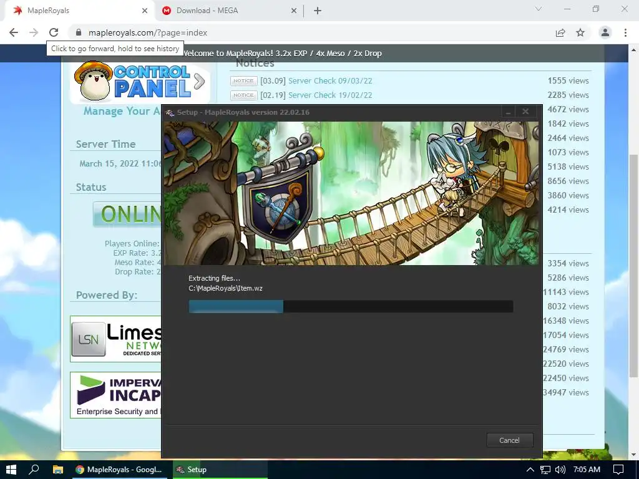
Task: Open File Explorer from taskbar
Action: click(58, 470)
